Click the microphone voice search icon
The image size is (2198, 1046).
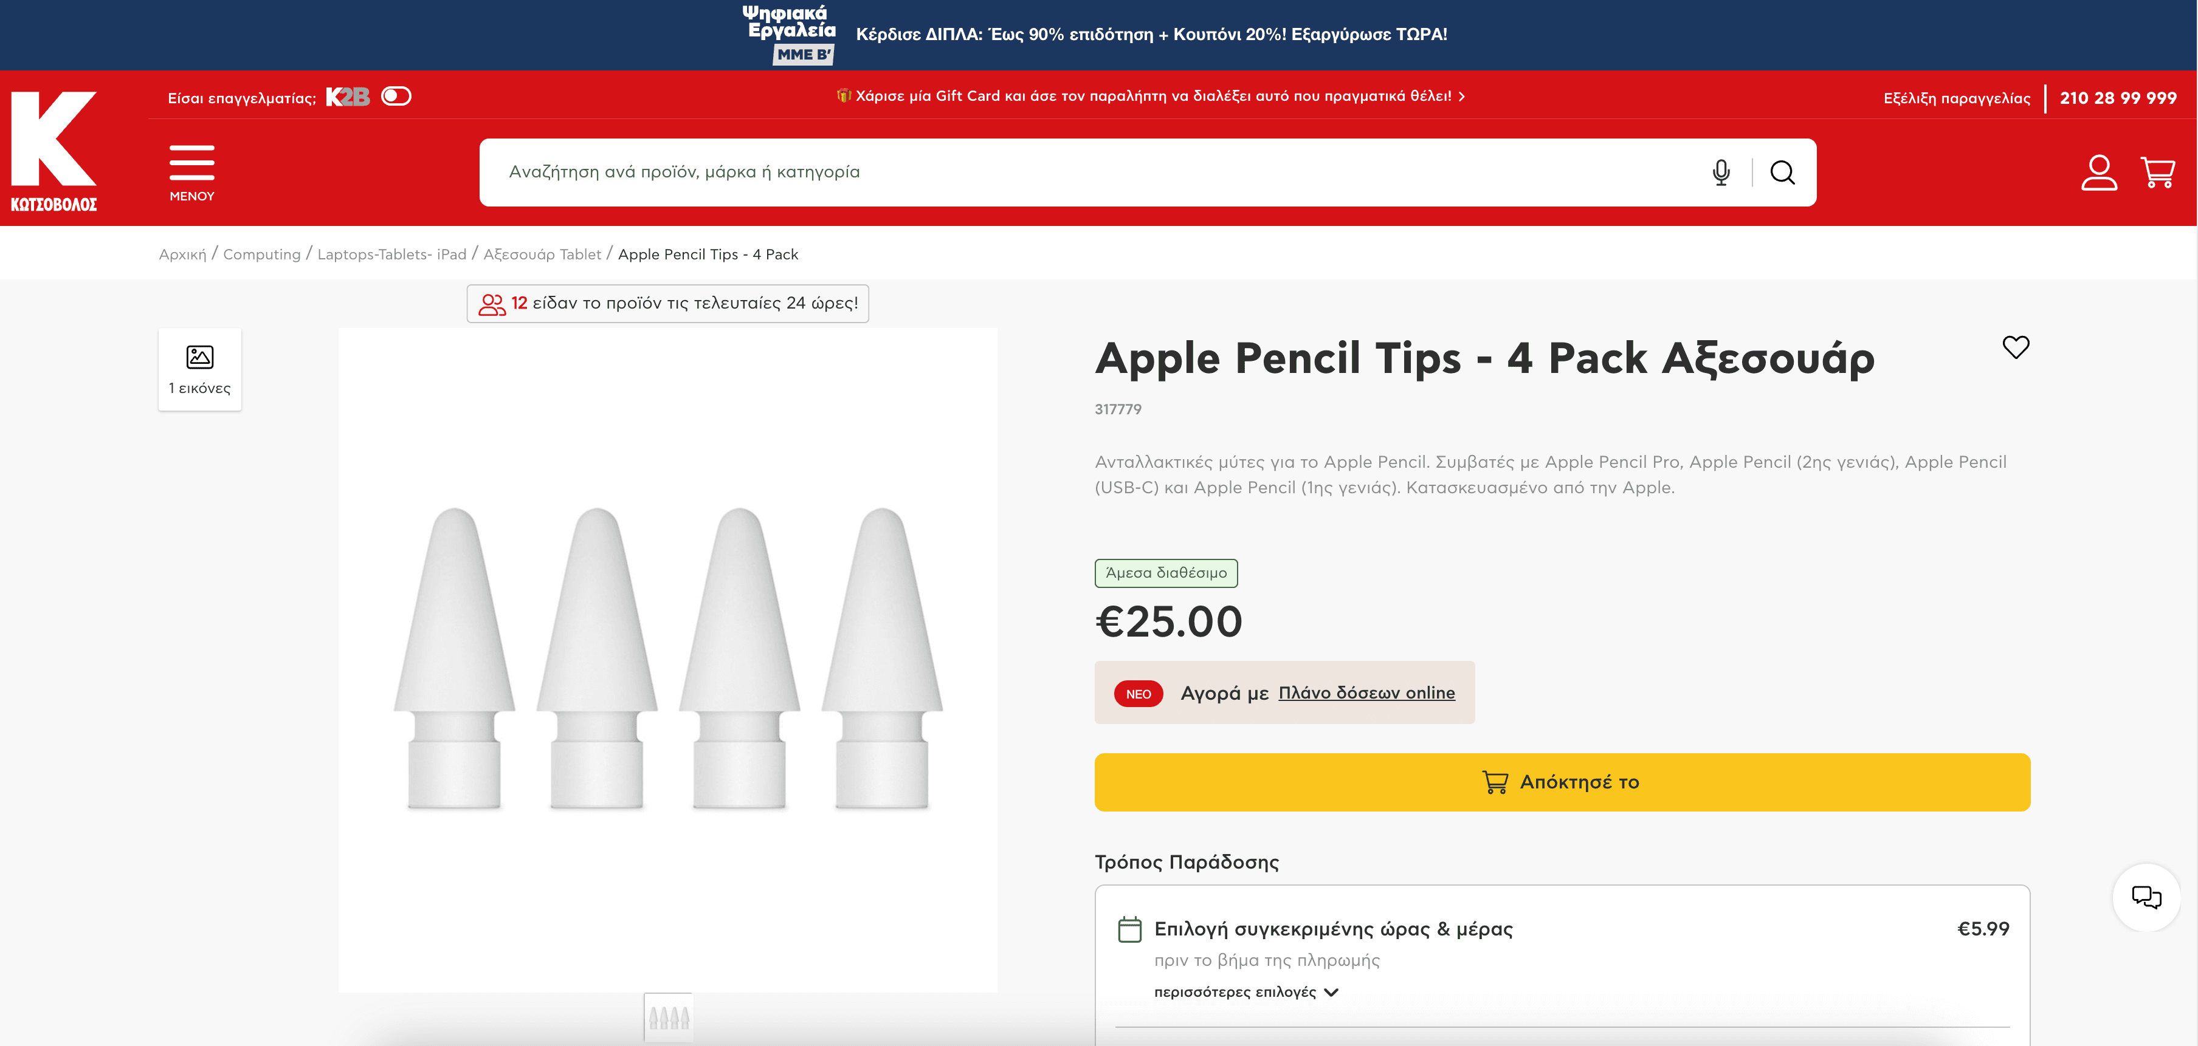[x=1720, y=172]
